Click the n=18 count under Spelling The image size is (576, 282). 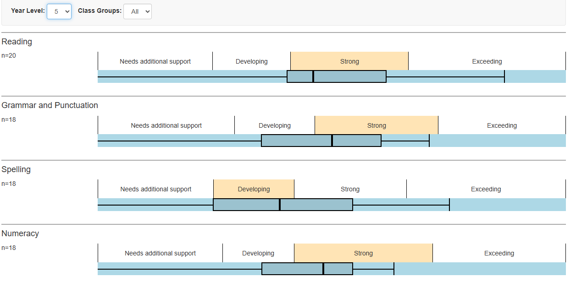pos(9,184)
